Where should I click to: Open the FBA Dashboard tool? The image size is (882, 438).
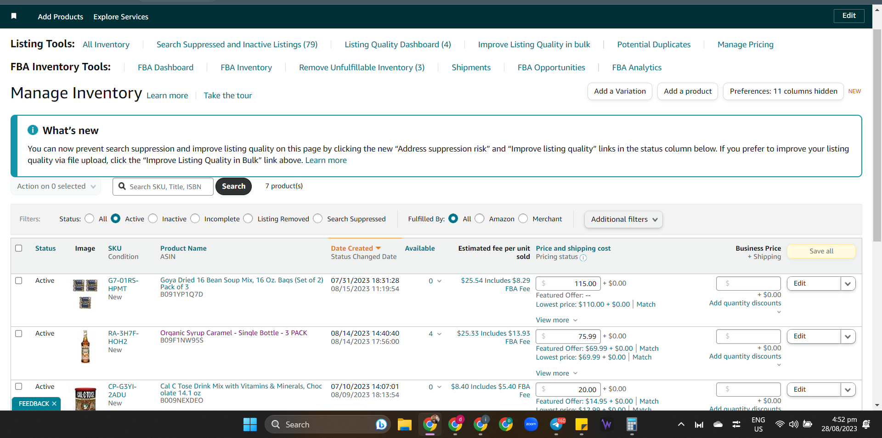coord(166,67)
